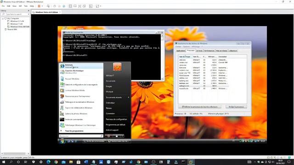Select Windows 8.1 x64 in the Library
Image resolution: width=294 pixels, height=165 pixels.
pos(17,21)
